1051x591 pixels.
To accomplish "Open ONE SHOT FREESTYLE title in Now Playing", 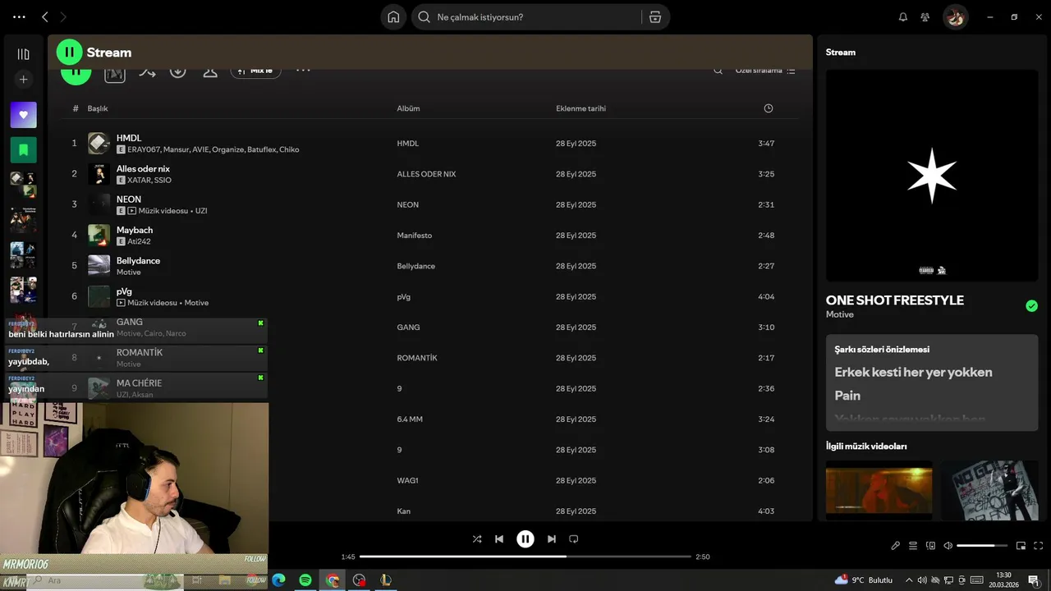I will 894,300.
